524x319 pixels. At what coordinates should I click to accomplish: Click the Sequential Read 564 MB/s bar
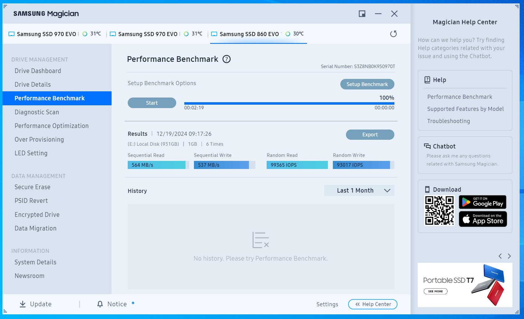pyautogui.click(x=158, y=165)
